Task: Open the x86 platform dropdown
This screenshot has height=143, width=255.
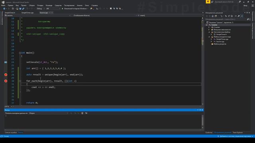Action: pyautogui.click(x=53, y=9)
